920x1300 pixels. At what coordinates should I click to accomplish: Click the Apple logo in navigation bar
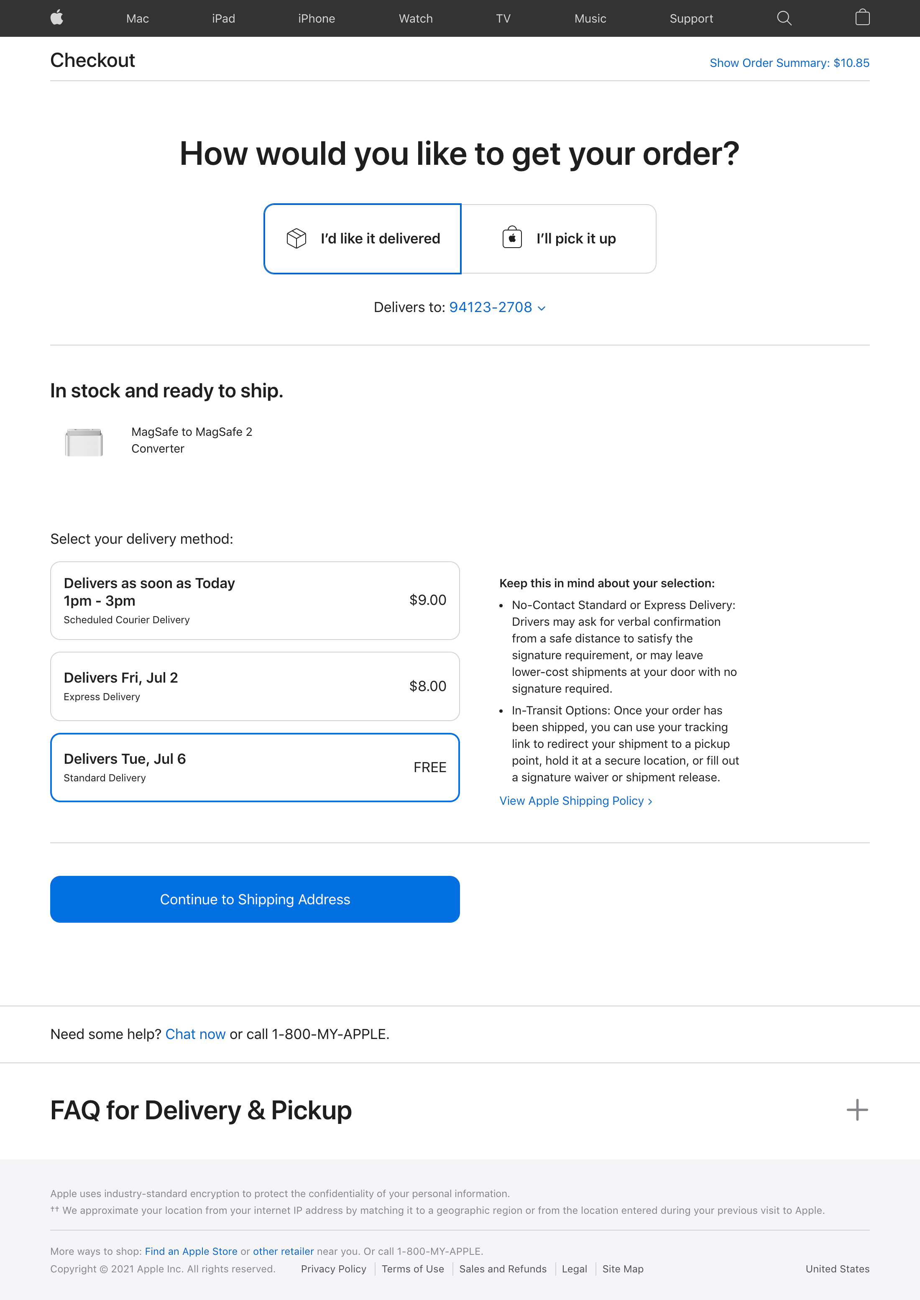coord(56,18)
